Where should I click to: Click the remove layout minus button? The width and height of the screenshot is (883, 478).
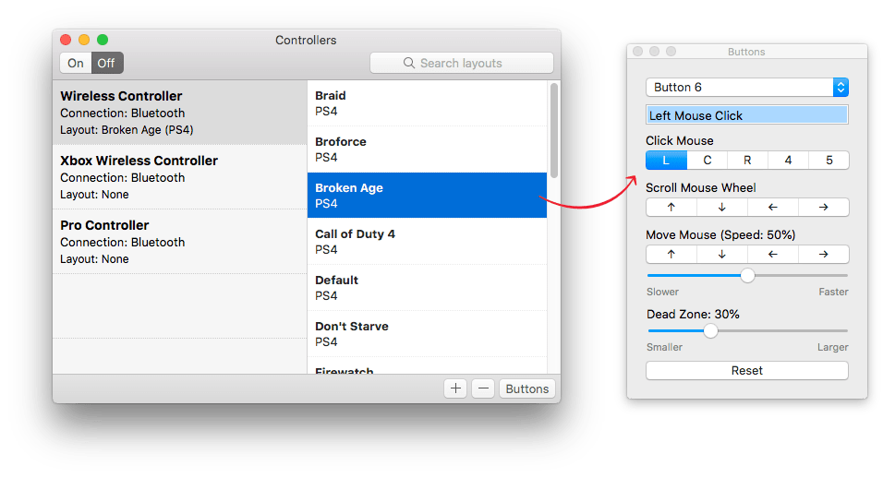[x=483, y=388]
